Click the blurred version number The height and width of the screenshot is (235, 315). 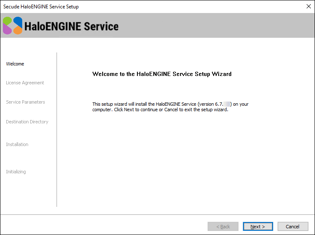click(x=227, y=104)
